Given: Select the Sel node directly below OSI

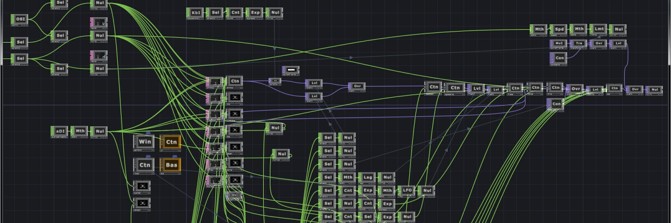Looking at the screenshot, I should tap(19, 42).
